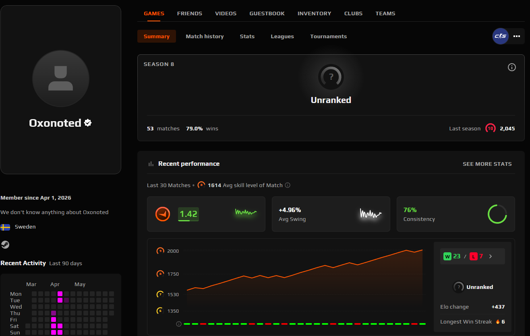Screen dimensions: 530x336
Task: Click the +4.96% Avg Swing value
Action: [x=290, y=210]
